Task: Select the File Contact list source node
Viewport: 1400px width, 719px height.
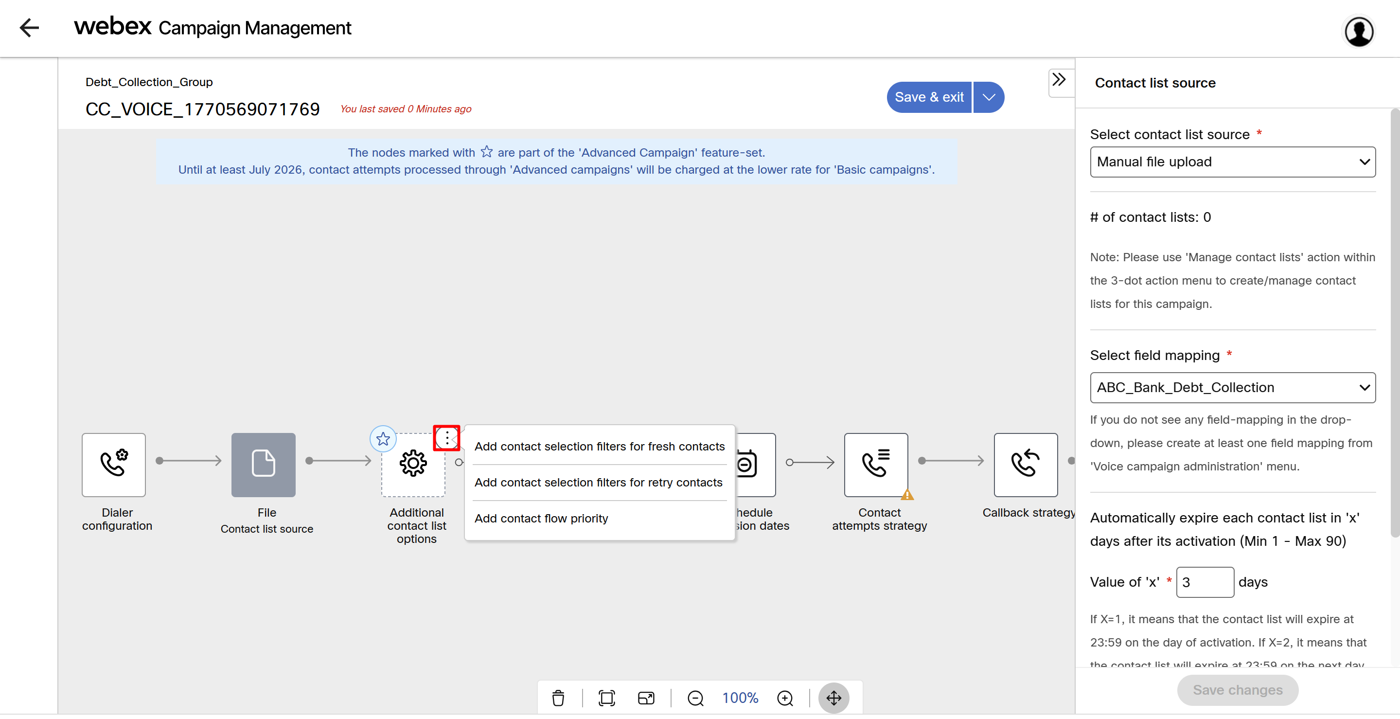Action: tap(263, 464)
